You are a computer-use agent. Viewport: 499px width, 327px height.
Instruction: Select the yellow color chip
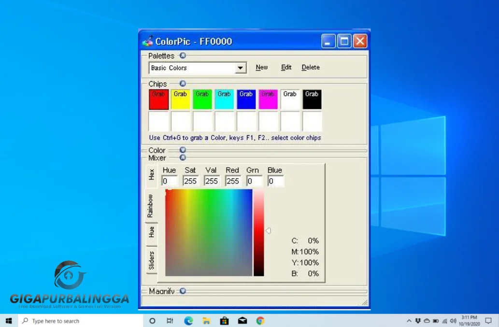click(180, 99)
